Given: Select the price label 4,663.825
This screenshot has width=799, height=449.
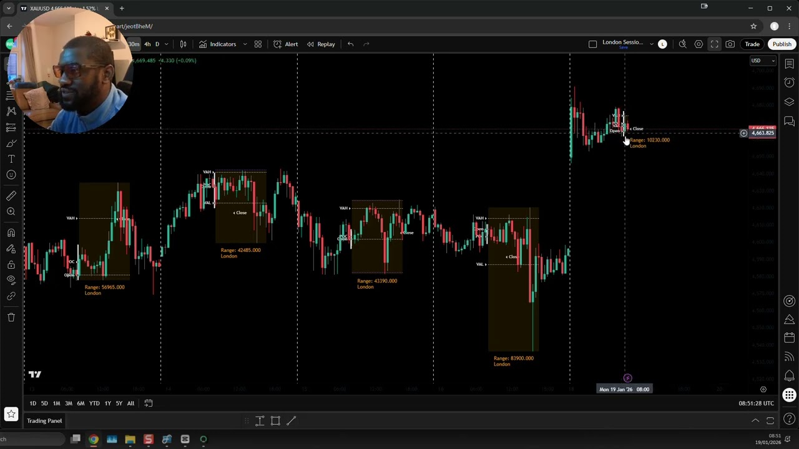Looking at the screenshot, I should click(762, 133).
